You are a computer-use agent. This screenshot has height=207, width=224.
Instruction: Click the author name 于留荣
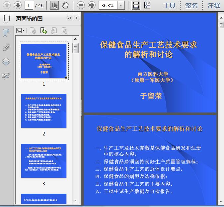point(151,96)
